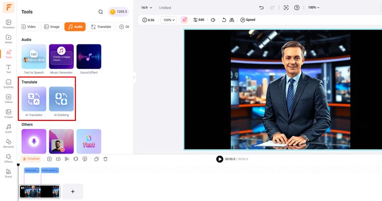This screenshot has width=382, height=201.
Task: Play the video preview
Action: point(220,159)
